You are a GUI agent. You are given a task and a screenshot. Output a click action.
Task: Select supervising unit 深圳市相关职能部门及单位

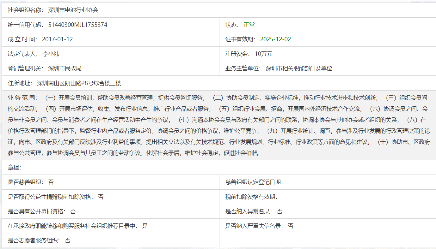[299, 68]
